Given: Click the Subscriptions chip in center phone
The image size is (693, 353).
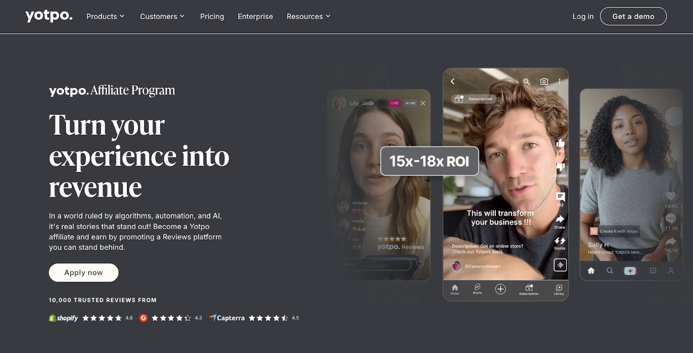Looking at the screenshot, I should (x=473, y=99).
